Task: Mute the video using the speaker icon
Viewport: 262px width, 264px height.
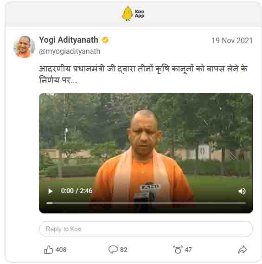Action: click(x=242, y=191)
